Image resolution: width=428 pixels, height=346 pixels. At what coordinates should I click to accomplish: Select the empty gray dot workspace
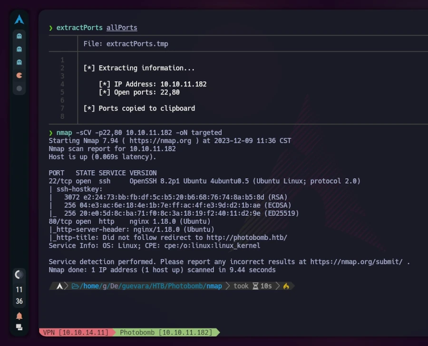pos(19,88)
